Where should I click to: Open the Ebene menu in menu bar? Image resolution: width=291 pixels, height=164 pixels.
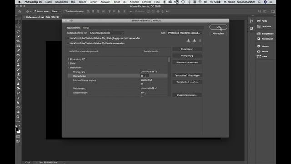82,2
